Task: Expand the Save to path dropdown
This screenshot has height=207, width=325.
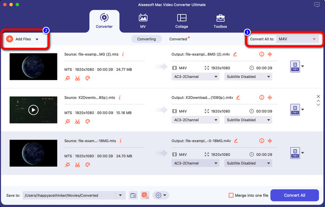Action: tap(120, 195)
